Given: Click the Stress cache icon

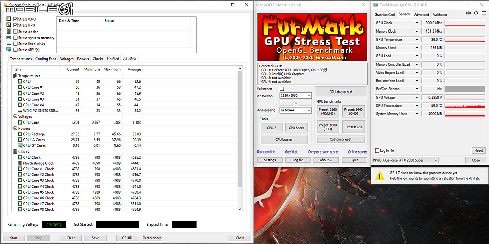Looking at the screenshot, I should click(x=9, y=32).
